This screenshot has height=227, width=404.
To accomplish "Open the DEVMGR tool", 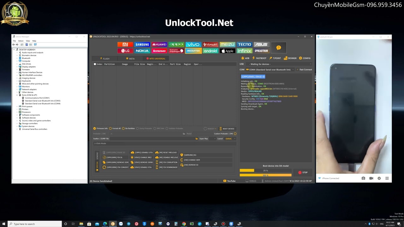I will pos(290,58).
